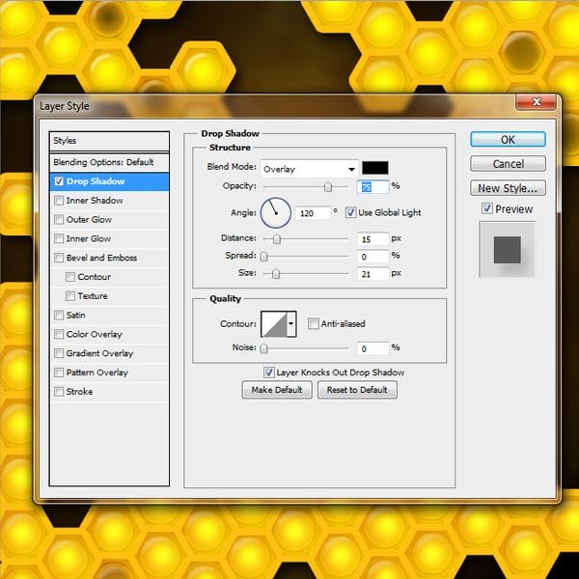Click the Make Default button
The width and height of the screenshot is (579, 579).
point(277,390)
